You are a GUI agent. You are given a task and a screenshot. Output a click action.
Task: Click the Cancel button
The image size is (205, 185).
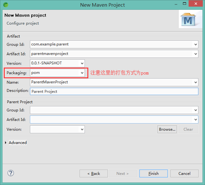click(184, 174)
